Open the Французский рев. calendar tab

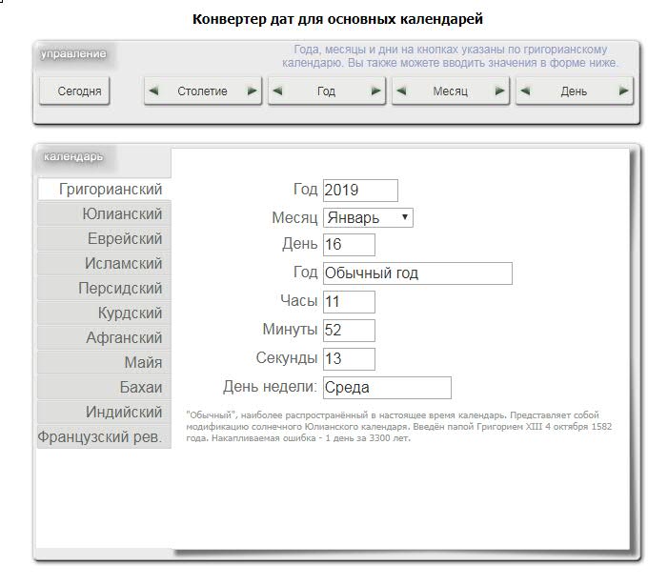[x=104, y=437]
